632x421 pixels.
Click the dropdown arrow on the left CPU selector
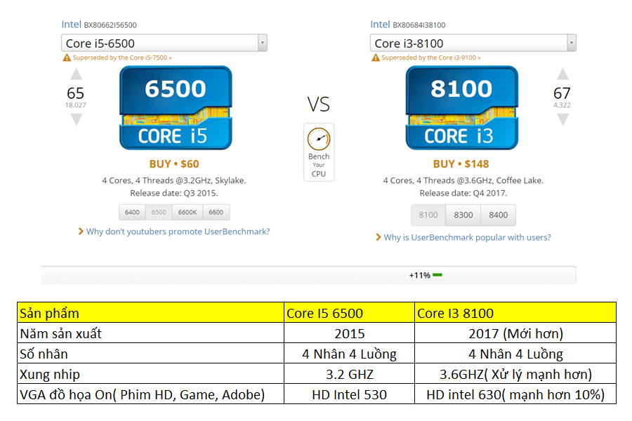point(263,43)
